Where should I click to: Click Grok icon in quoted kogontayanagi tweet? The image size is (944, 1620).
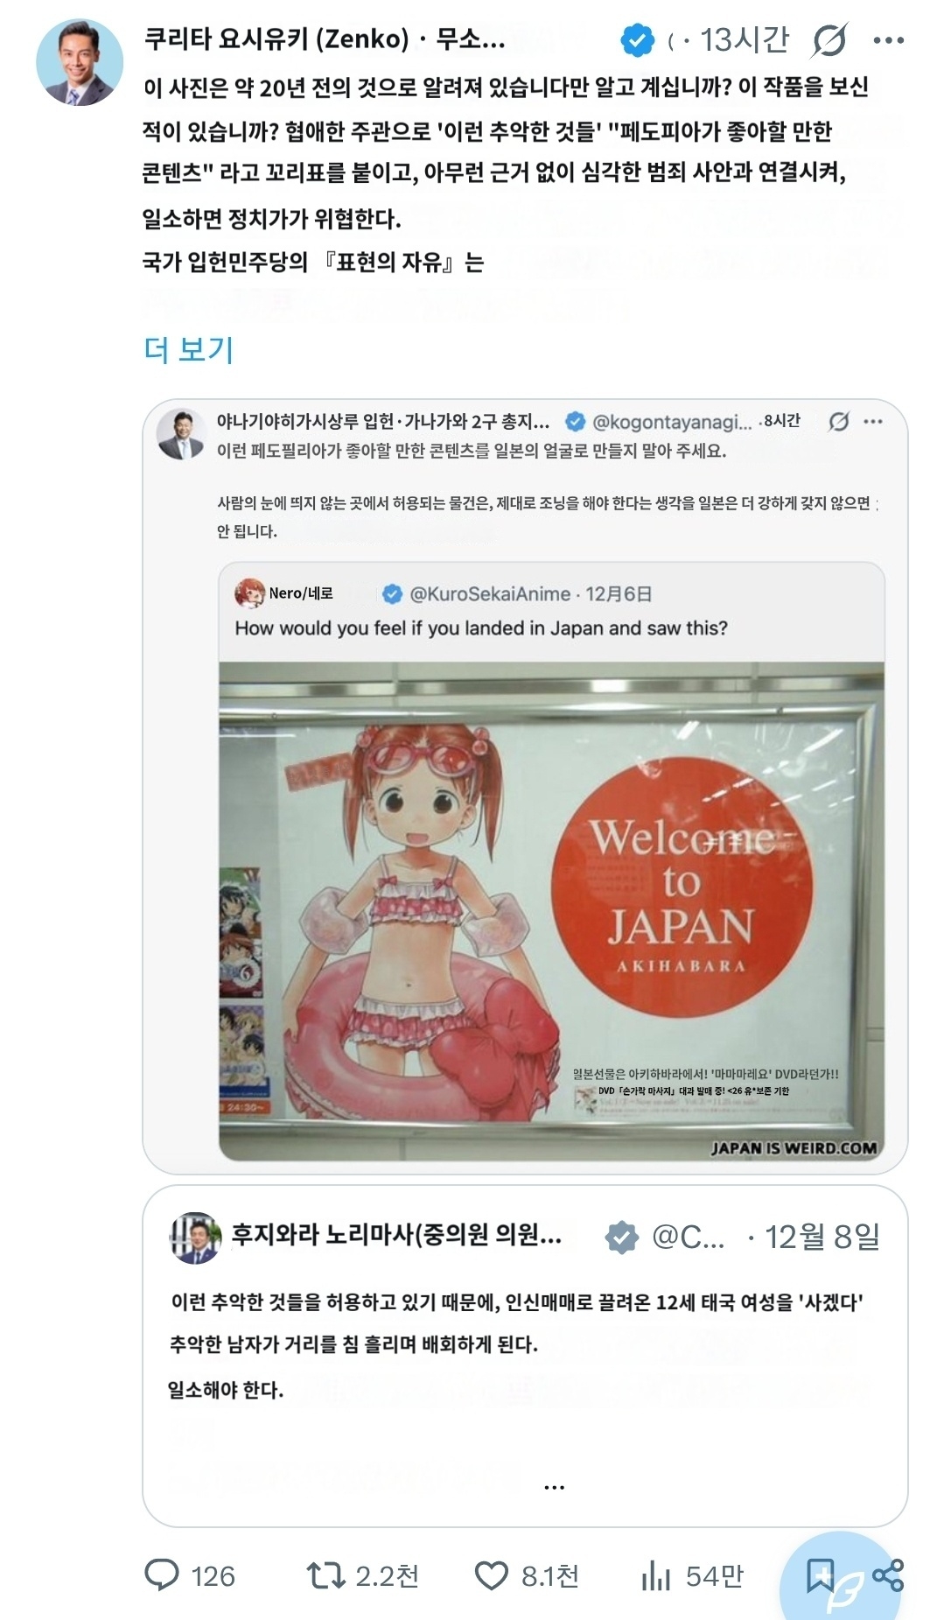tap(839, 422)
